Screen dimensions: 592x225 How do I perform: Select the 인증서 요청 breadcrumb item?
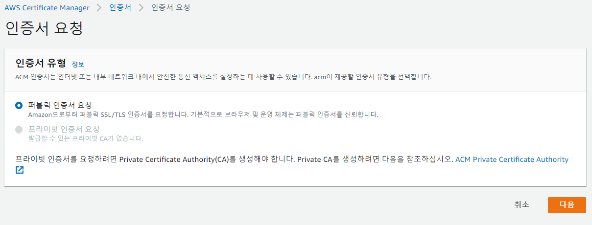coord(170,8)
